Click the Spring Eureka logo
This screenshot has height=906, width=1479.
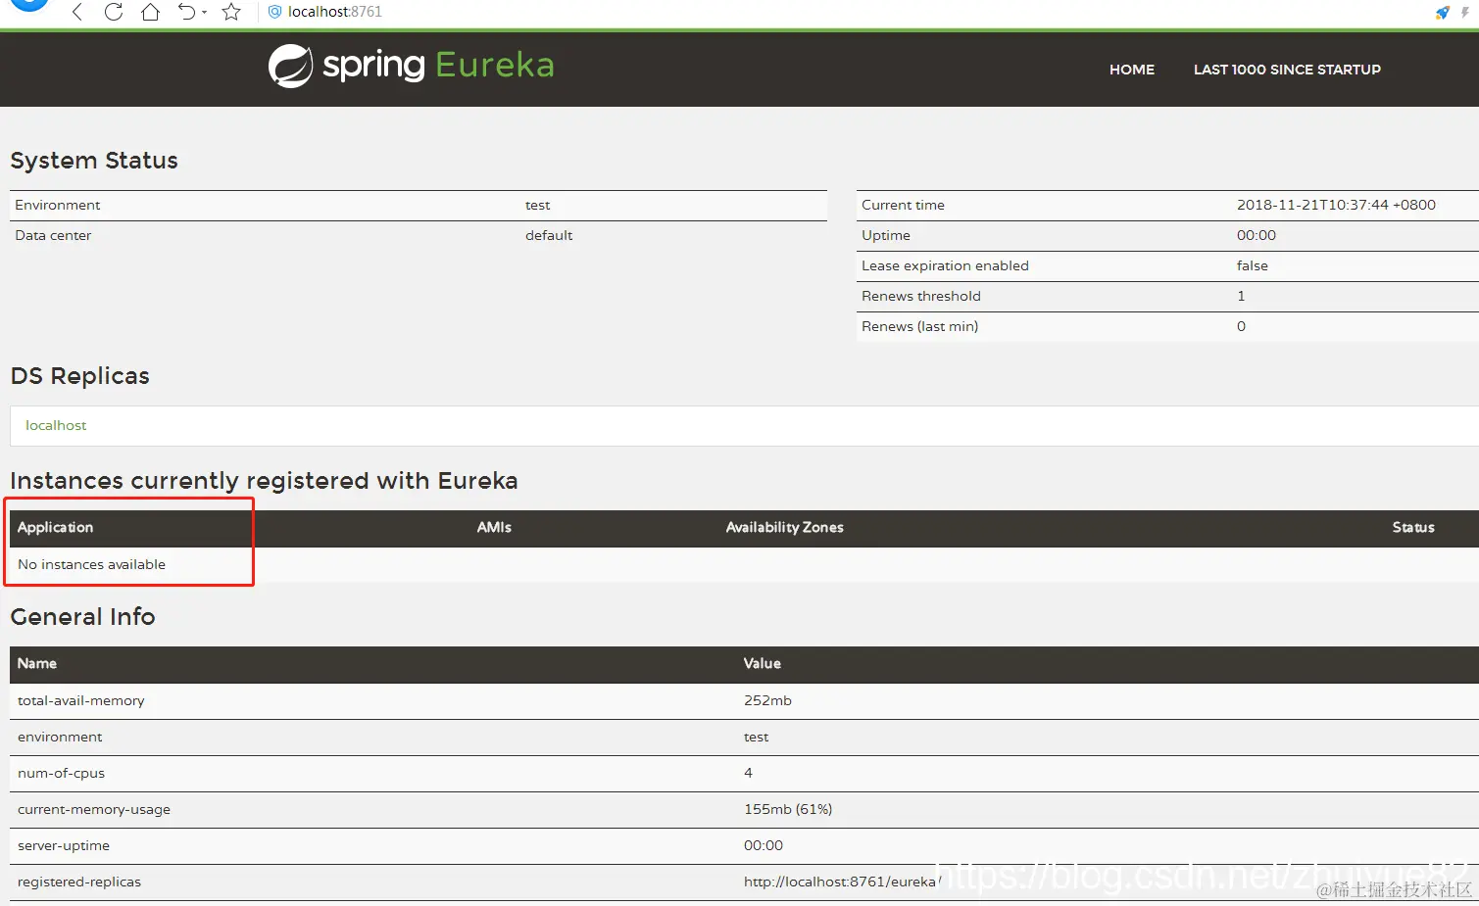point(412,66)
